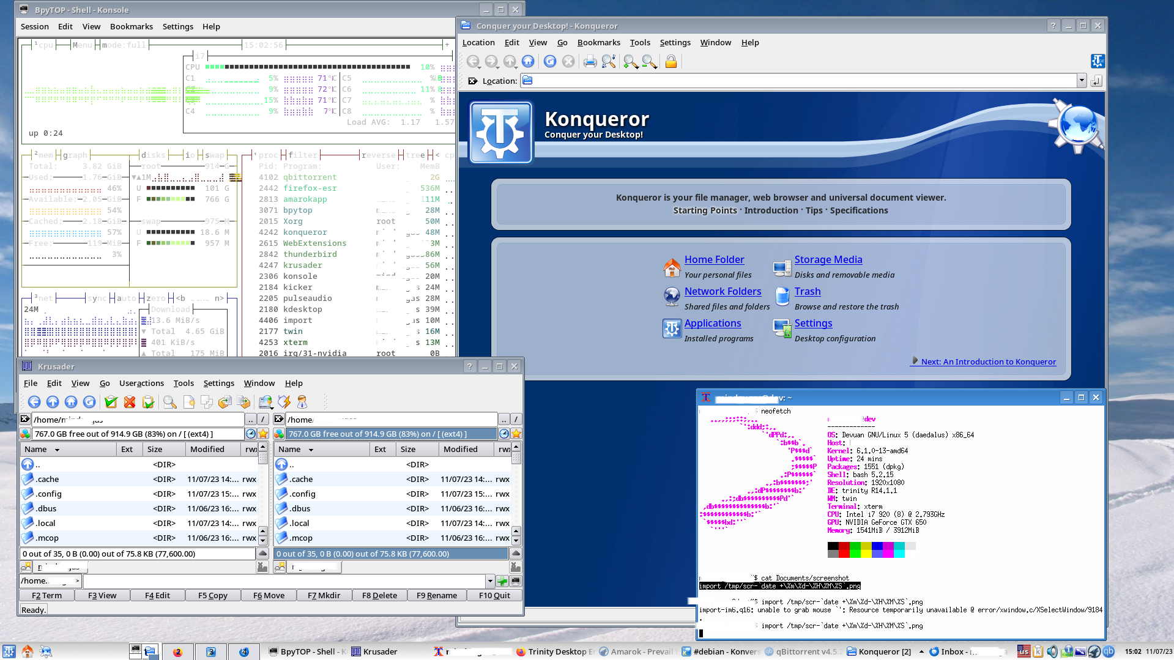Open bookmarks star in left Krusader panel

pos(263,434)
